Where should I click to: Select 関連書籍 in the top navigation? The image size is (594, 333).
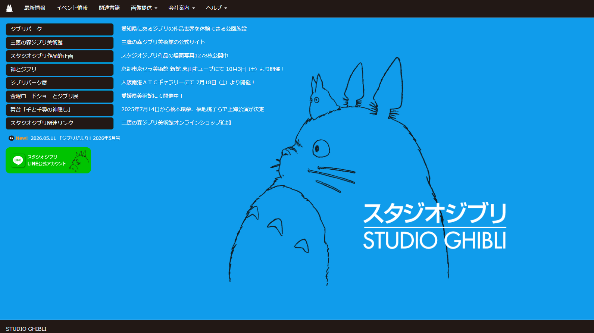tap(109, 8)
